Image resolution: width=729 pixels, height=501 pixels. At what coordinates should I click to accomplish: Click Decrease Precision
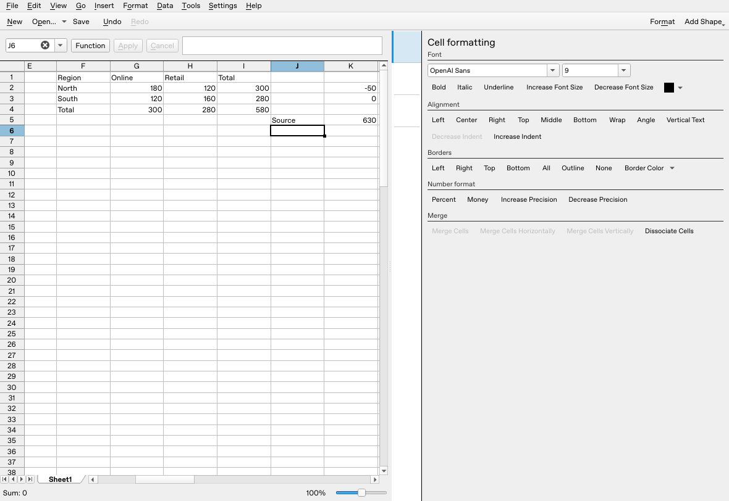pos(597,200)
